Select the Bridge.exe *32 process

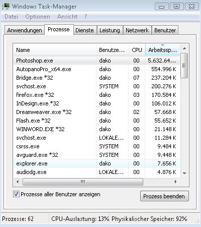coord(96,78)
